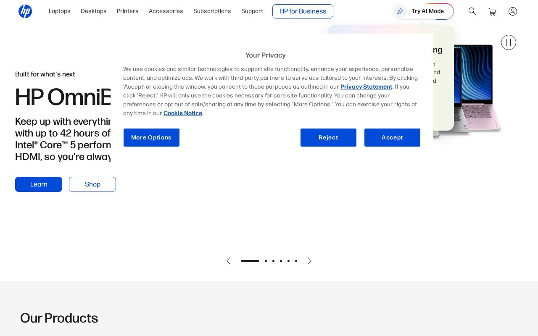Open the Subscriptions menu
Image resolution: width=538 pixels, height=336 pixels.
point(212,11)
